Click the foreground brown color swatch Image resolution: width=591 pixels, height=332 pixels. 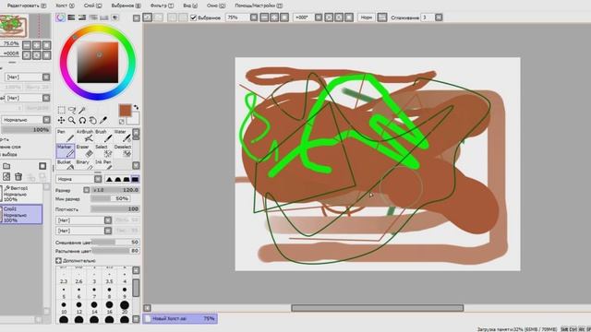(x=125, y=111)
